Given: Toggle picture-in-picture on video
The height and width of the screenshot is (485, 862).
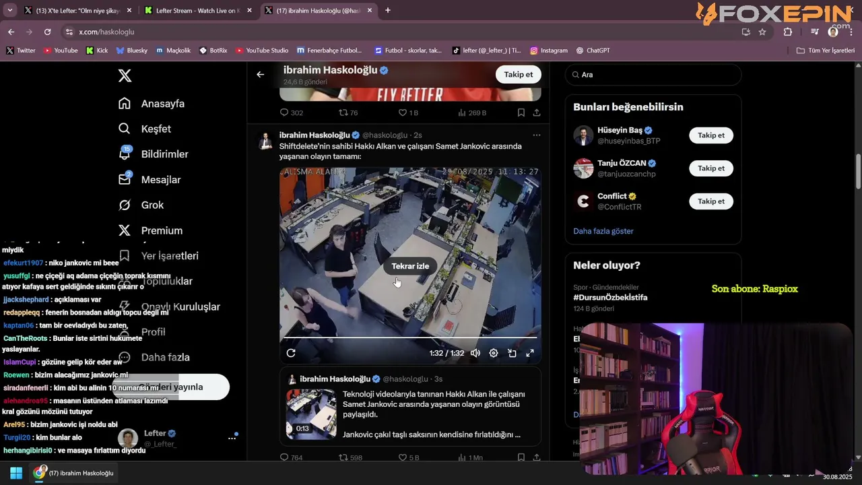Looking at the screenshot, I should (512, 353).
